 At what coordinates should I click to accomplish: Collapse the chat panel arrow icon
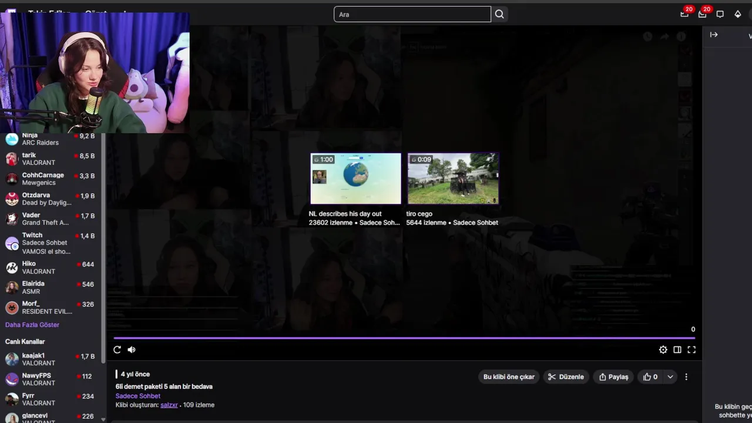click(x=714, y=35)
